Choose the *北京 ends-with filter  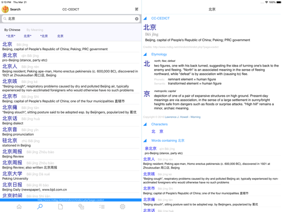[x=44, y=36]
